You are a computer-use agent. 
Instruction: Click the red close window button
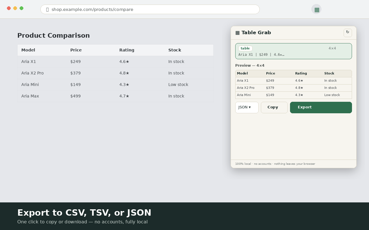tap(9, 8)
